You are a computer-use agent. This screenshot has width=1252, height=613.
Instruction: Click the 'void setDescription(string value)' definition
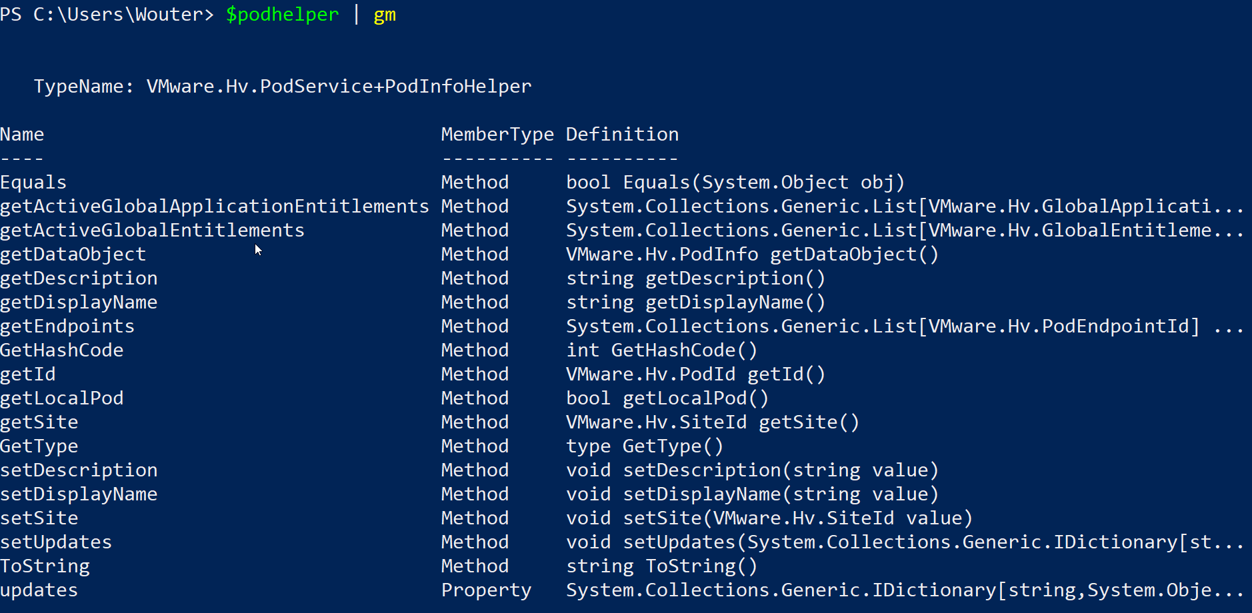tap(752, 470)
